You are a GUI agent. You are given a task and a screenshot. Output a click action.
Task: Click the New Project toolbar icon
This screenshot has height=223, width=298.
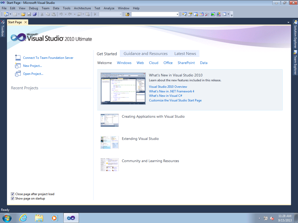coord(6,14)
